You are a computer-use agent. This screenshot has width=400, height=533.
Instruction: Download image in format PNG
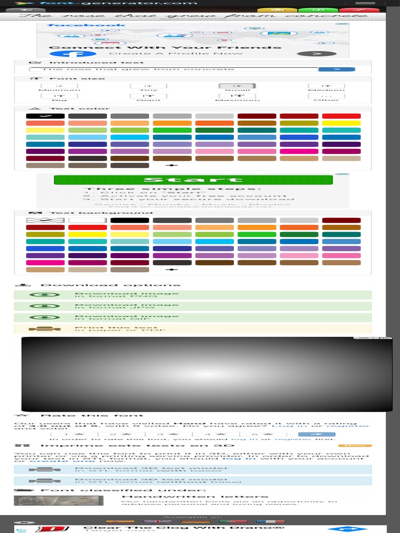pos(193,295)
